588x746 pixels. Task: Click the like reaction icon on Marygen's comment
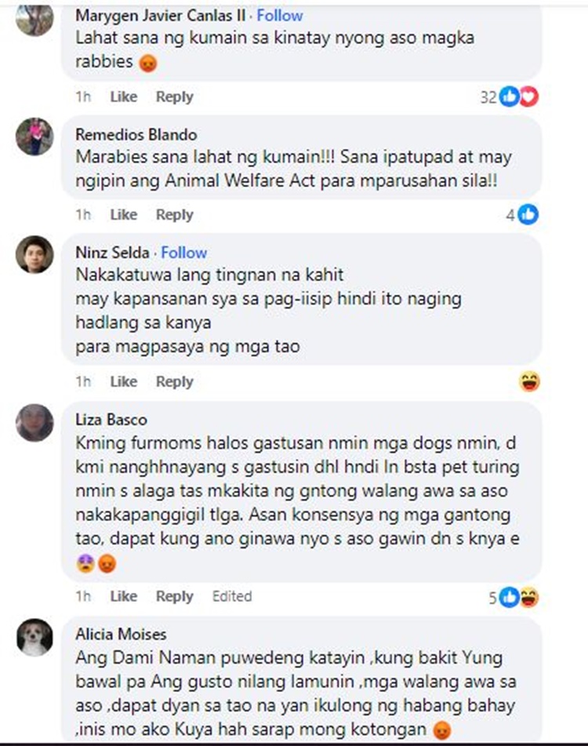(x=510, y=96)
